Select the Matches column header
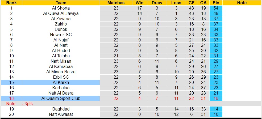 point(116,3)
